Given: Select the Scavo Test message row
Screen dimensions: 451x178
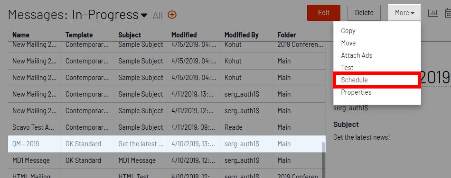Looking at the screenshot, I should (167, 127).
